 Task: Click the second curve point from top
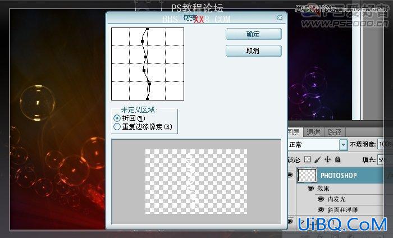pyautogui.click(x=143, y=42)
